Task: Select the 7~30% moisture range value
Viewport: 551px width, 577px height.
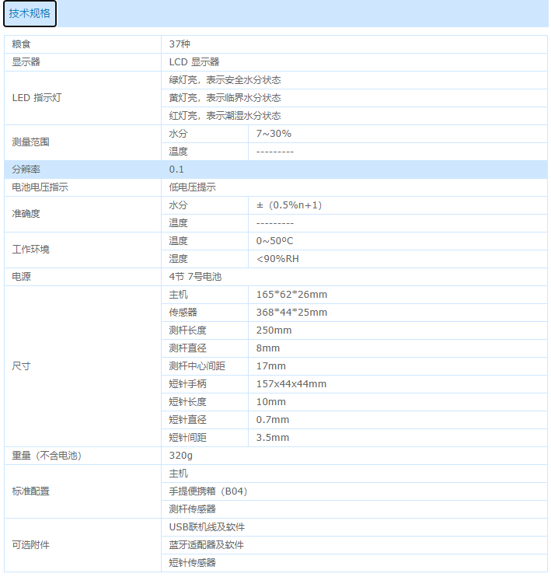Action: [274, 134]
